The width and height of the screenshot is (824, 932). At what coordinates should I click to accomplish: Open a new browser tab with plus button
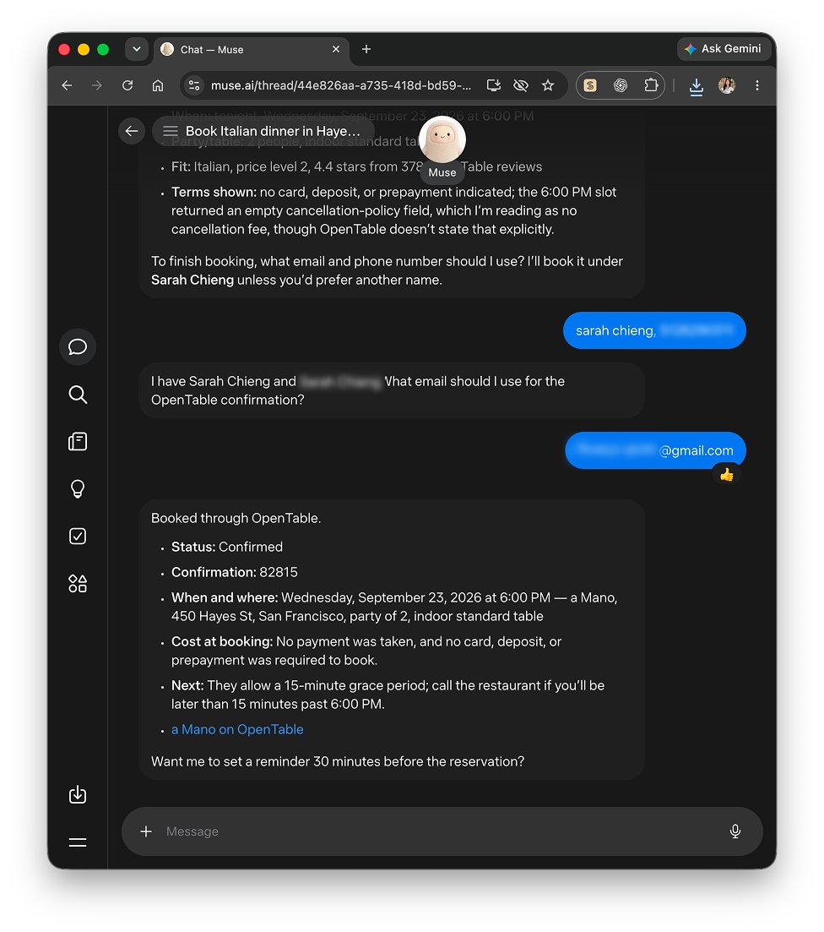point(366,49)
